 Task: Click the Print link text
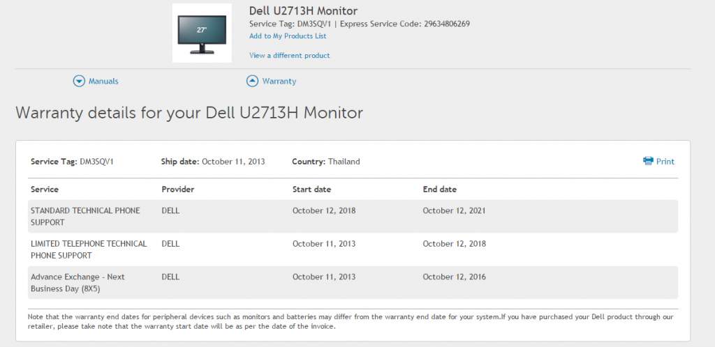click(665, 162)
